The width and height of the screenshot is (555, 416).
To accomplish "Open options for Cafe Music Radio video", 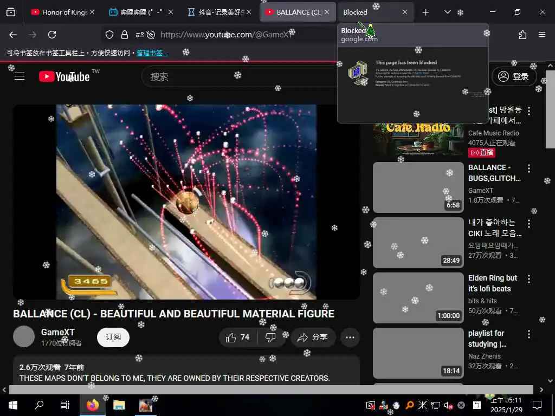I will pyautogui.click(x=529, y=111).
